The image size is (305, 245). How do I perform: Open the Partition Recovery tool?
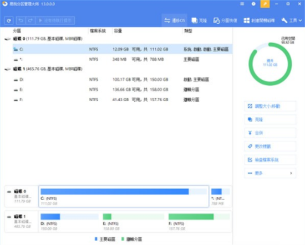coord(225,20)
